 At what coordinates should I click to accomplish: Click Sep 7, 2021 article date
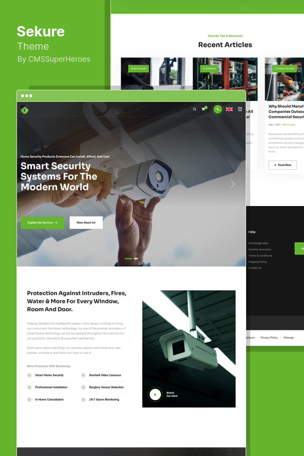coord(275,125)
